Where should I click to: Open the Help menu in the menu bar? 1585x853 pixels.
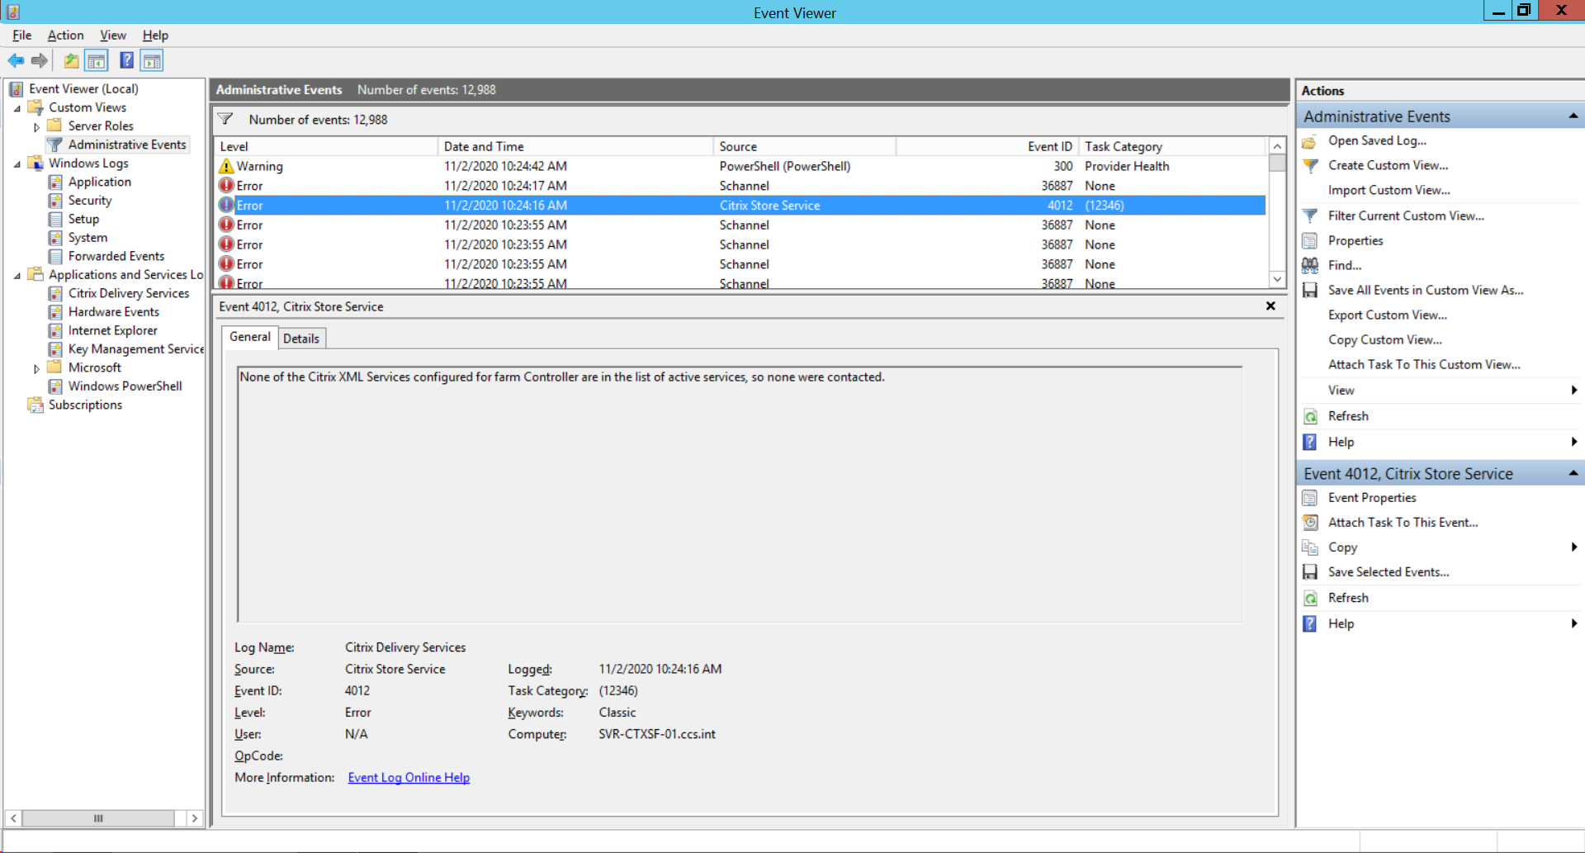(x=155, y=35)
